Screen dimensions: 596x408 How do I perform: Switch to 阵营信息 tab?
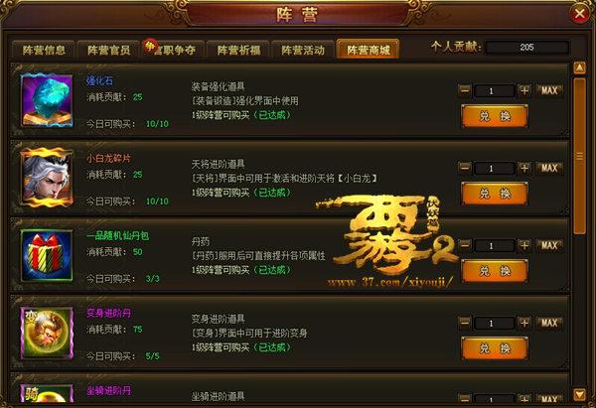(44, 50)
